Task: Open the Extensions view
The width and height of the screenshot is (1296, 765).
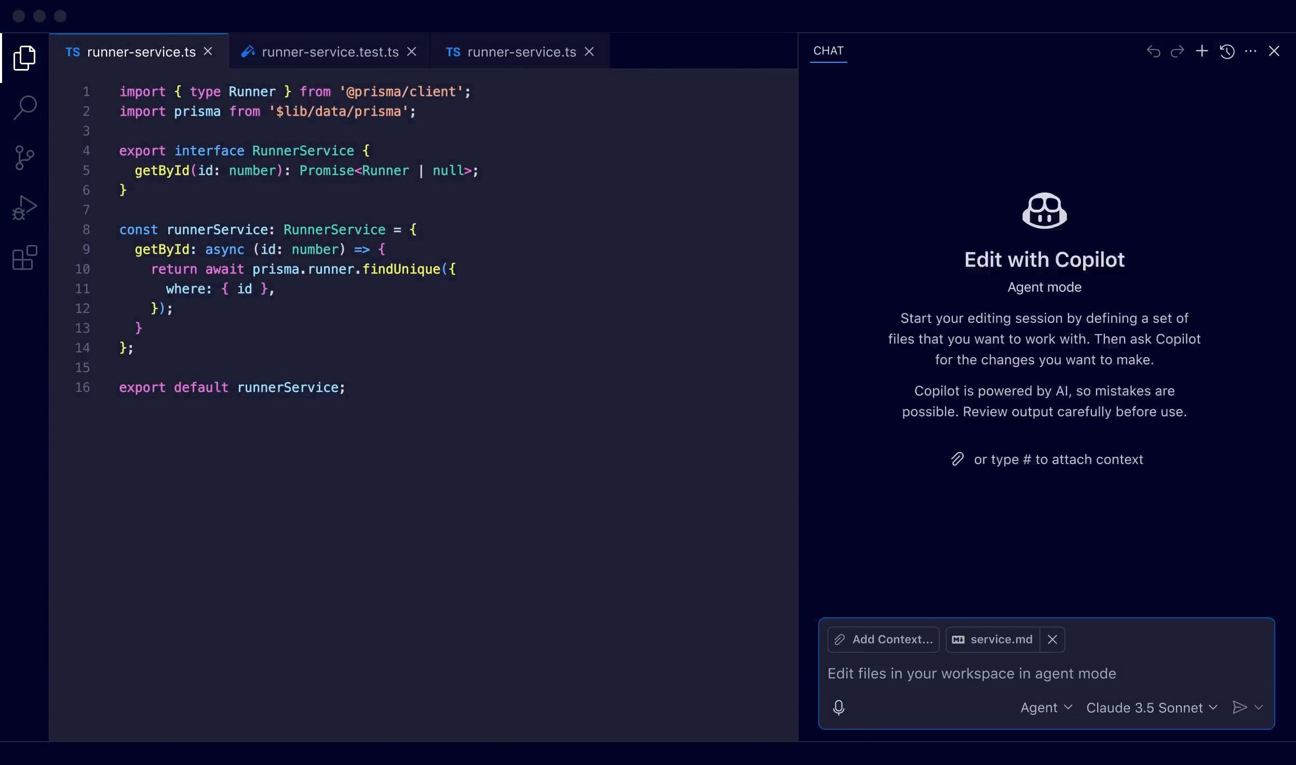Action: pyautogui.click(x=24, y=257)
